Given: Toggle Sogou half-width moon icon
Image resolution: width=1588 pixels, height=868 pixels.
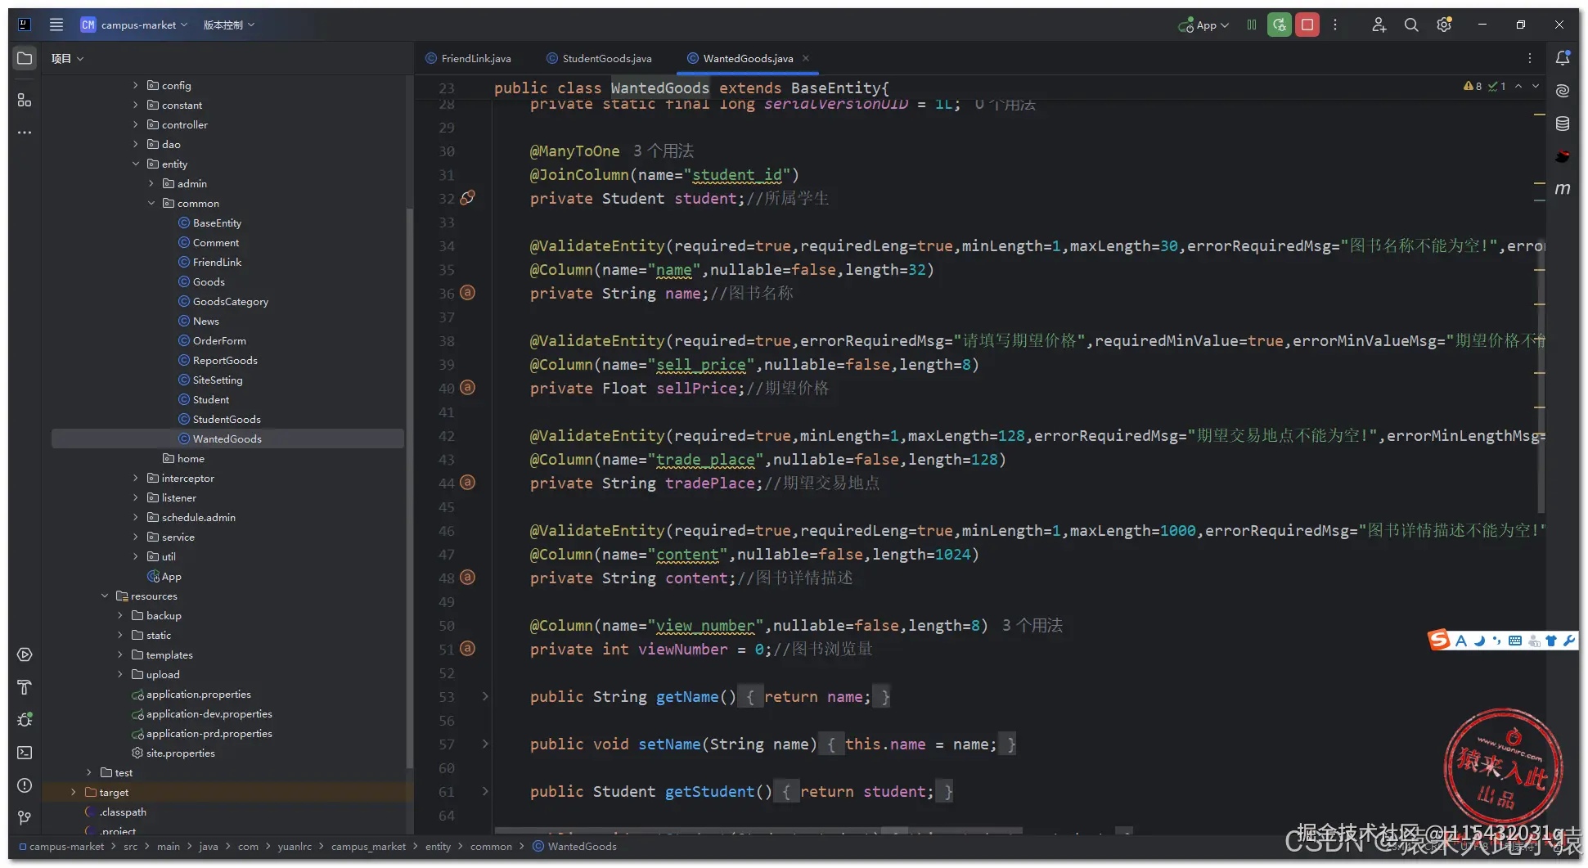Looking at the screenshot, I should tap(1479, 641).
